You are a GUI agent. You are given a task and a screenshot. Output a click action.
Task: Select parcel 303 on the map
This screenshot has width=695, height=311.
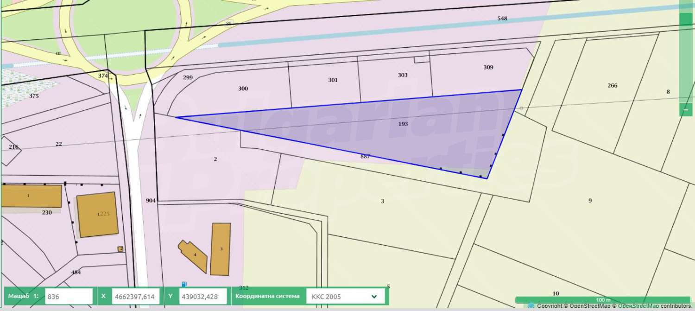(403, 75)
